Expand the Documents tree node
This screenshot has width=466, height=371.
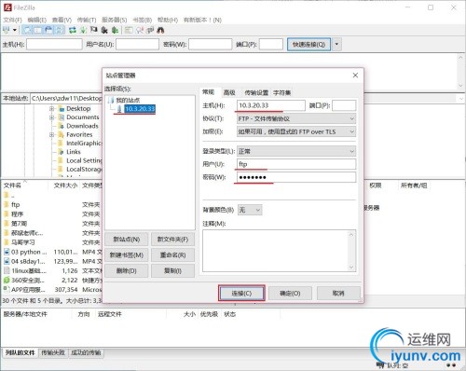[52, 117]
